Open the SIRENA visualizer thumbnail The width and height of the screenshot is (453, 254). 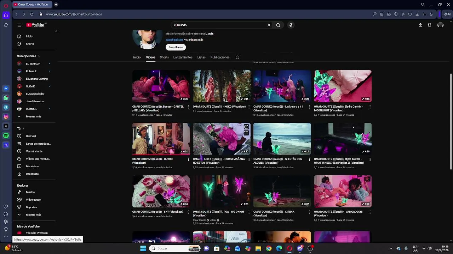pos(282,191)
